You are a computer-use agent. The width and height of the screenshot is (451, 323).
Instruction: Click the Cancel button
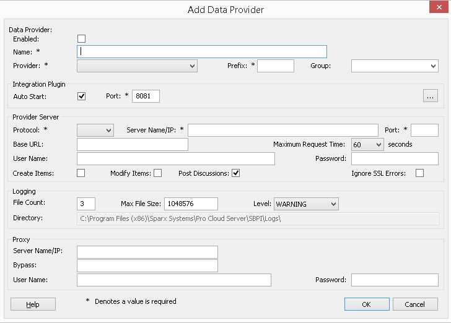[414, 304]
